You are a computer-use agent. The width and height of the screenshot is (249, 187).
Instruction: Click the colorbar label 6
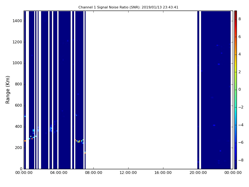point(240,37)
